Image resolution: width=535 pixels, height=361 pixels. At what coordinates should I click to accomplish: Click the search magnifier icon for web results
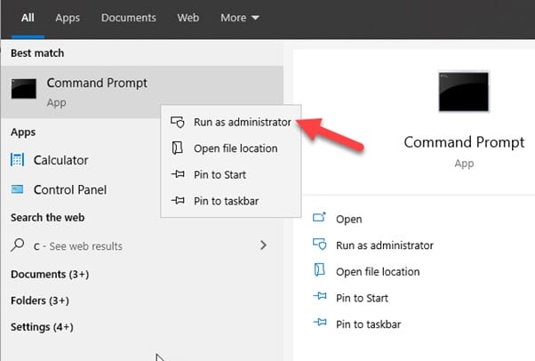17,245
